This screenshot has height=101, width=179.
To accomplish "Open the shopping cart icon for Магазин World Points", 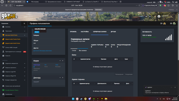I will click(x=3, y=35).
